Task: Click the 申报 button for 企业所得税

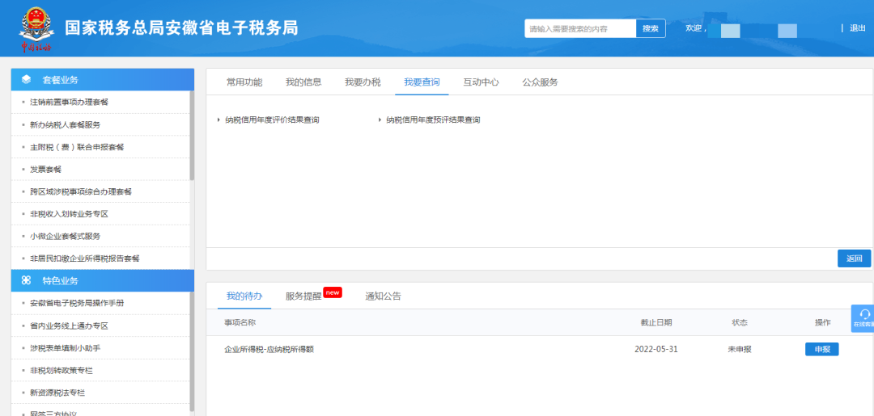Action: coord(821,349)
